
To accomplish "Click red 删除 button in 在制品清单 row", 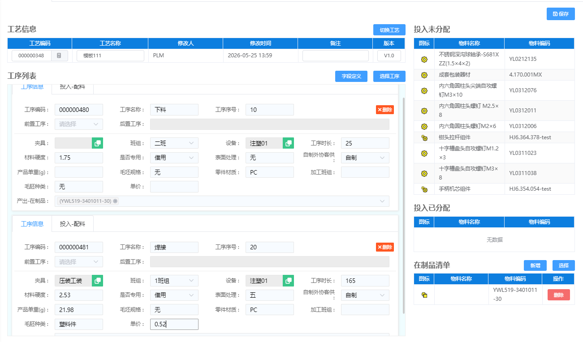I will 559,295.
